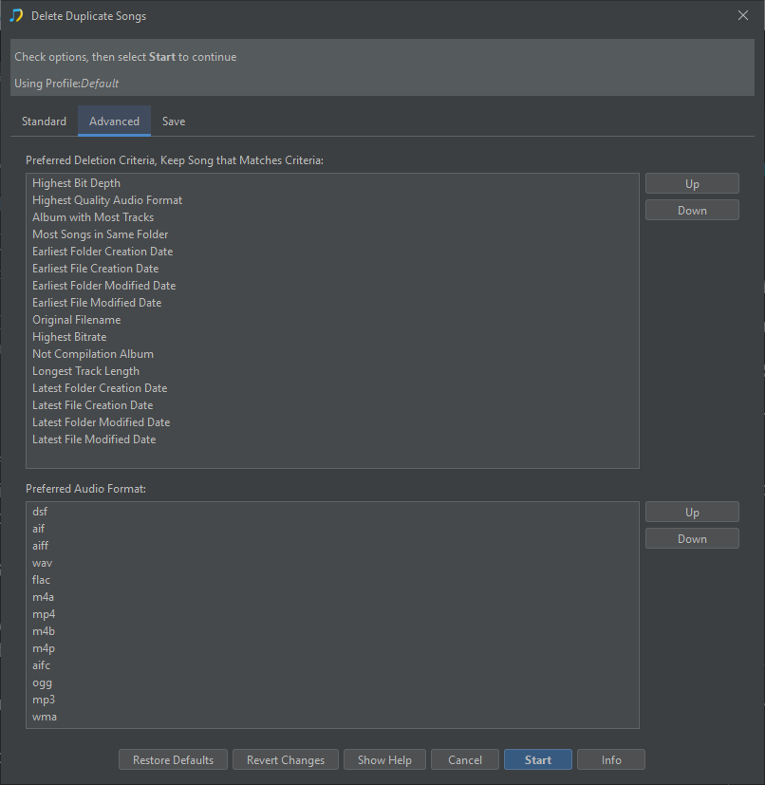
Task: Select the flac audio format
Action: pos(332,580)
